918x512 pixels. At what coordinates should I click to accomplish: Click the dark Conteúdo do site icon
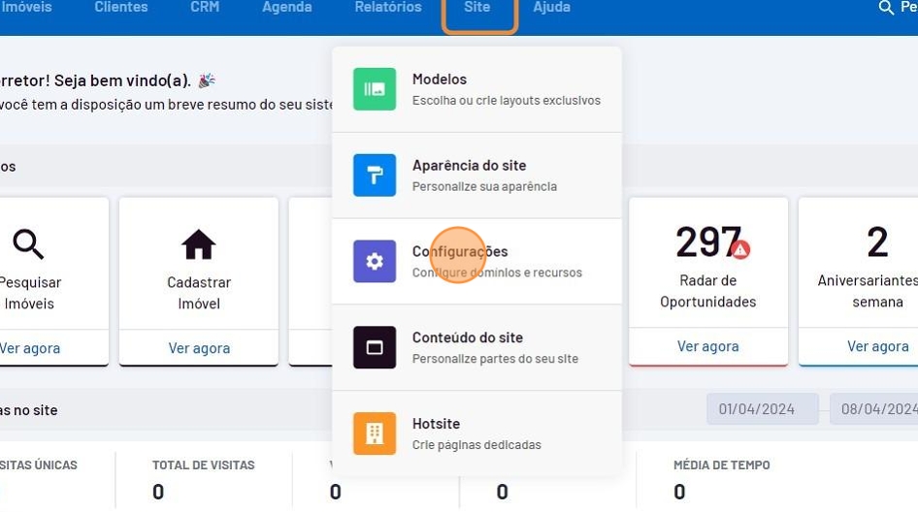click(375, 347)
